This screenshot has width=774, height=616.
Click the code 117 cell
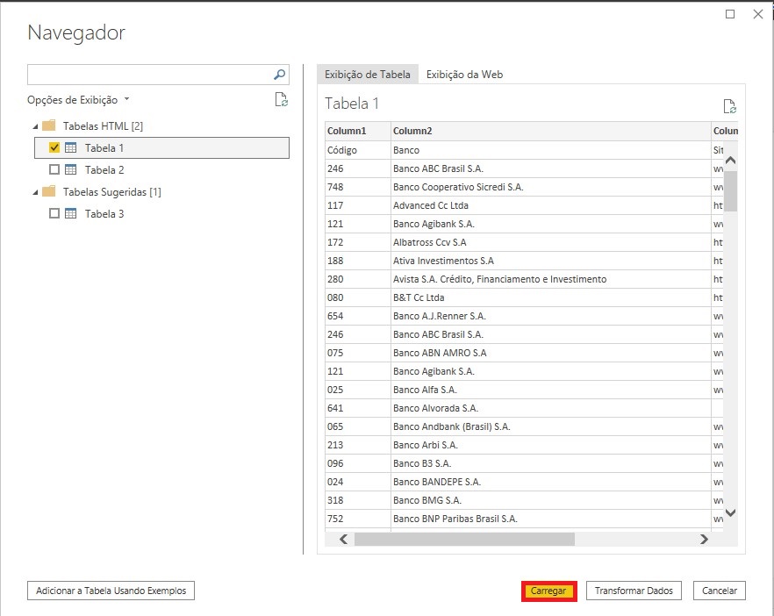click(358, 205)
